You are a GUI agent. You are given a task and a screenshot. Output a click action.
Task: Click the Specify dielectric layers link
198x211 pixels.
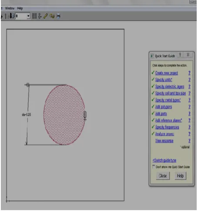(x=170, y=86)
